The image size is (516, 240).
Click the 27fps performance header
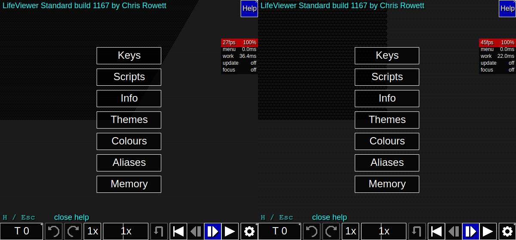(240, 42)
